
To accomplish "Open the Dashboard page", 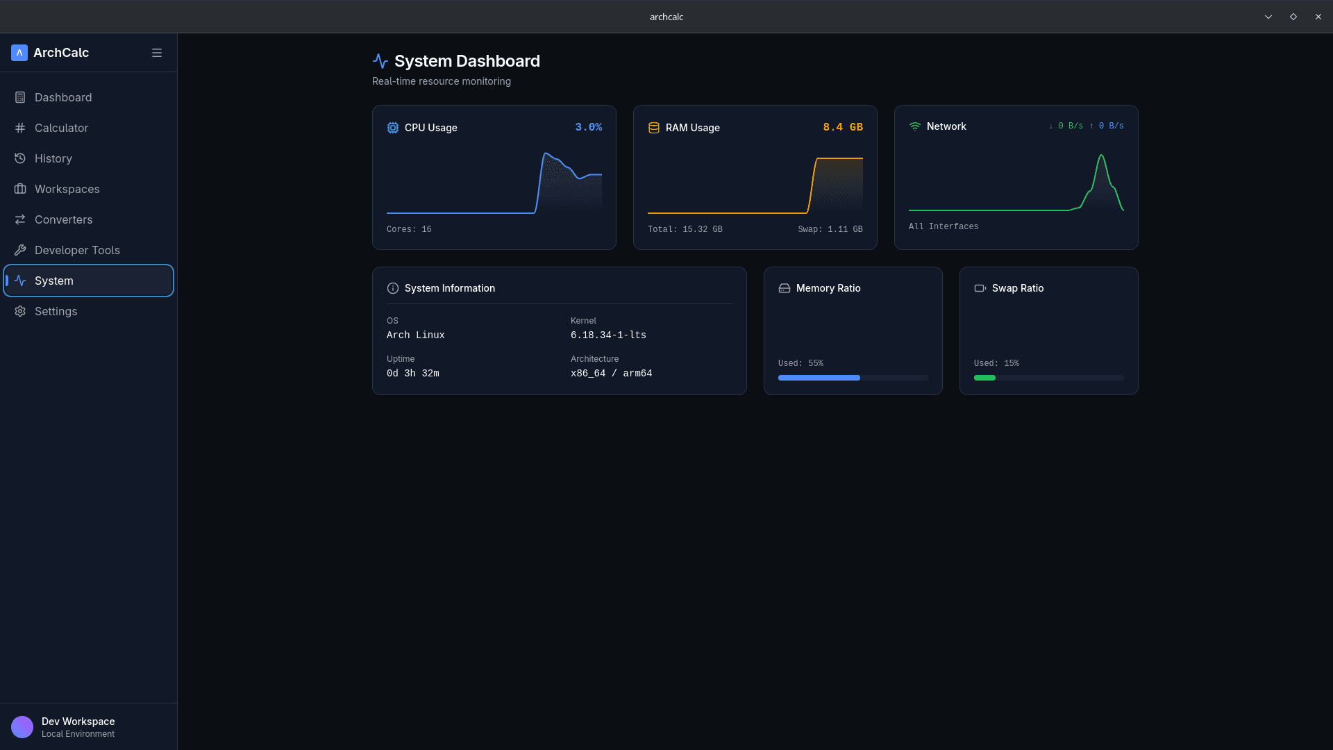I will tap(88, 97).
